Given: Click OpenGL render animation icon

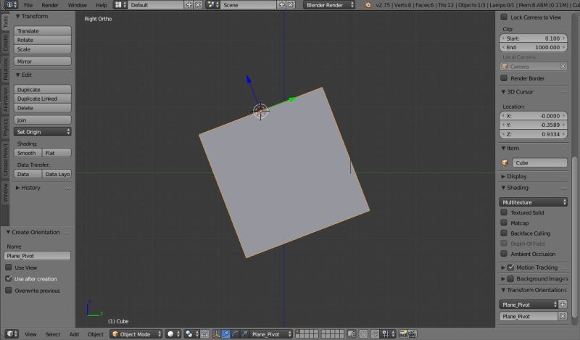Looking at the screenshot, I should [412, 334].
